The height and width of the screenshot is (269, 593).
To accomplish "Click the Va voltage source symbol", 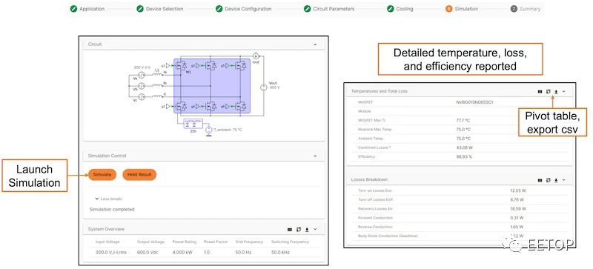I will tap(142, 76).
